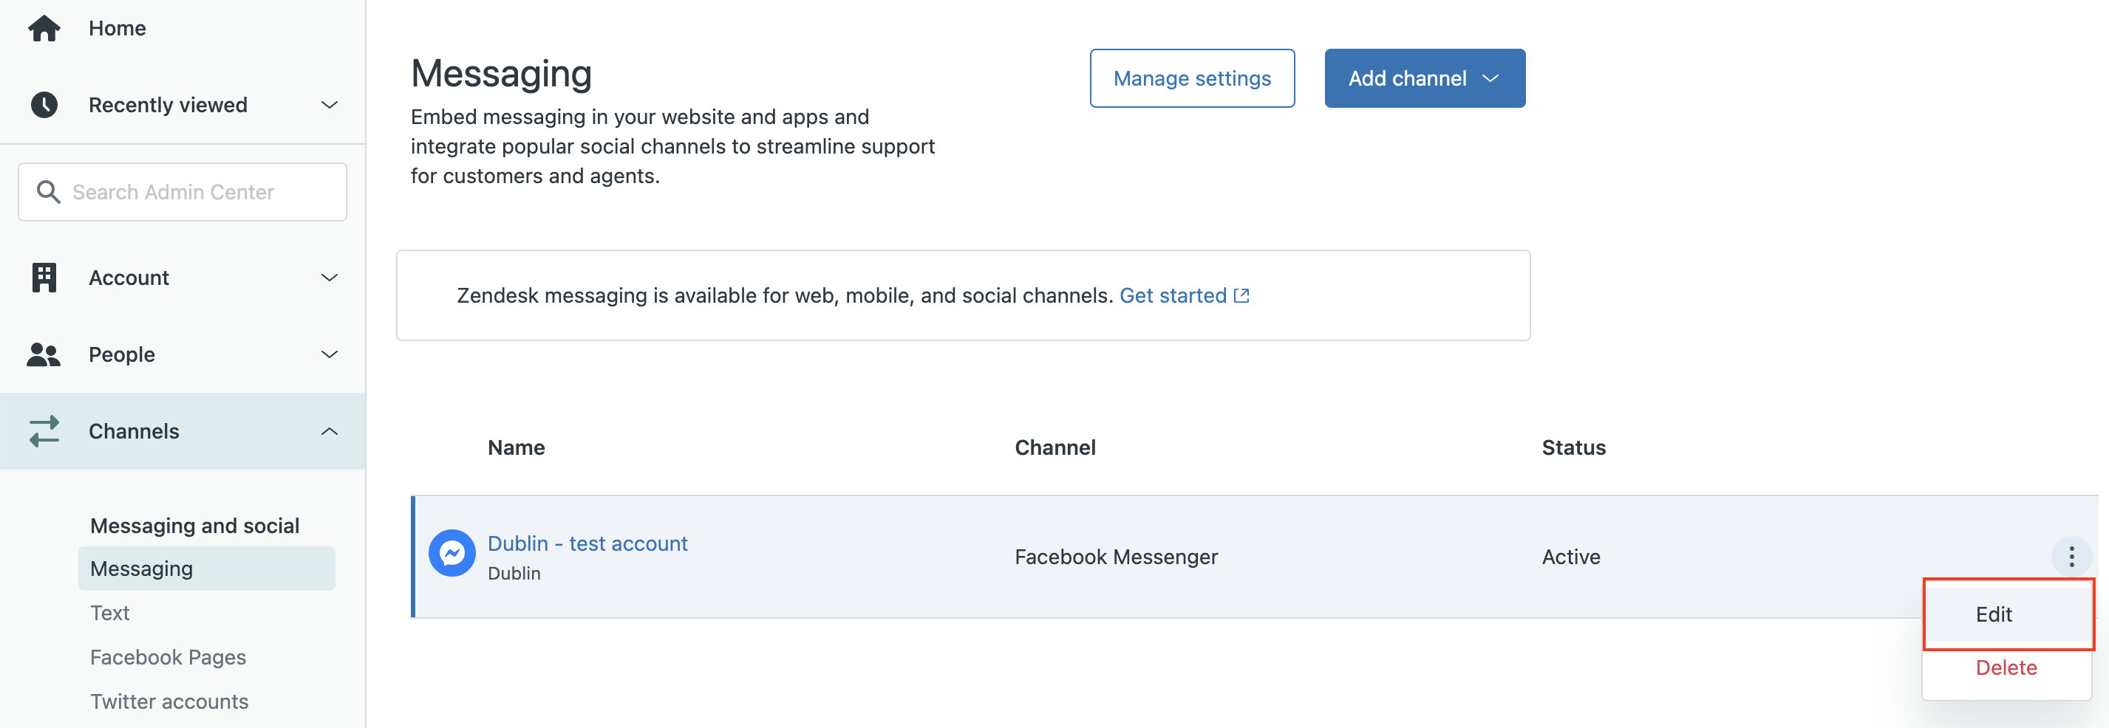
Task: Click the Recently viewed clock icon
Action: 44,105
